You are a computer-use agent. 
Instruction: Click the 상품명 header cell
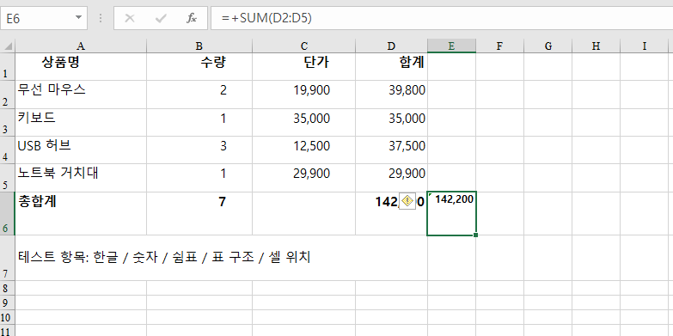[x=81, y=66]
